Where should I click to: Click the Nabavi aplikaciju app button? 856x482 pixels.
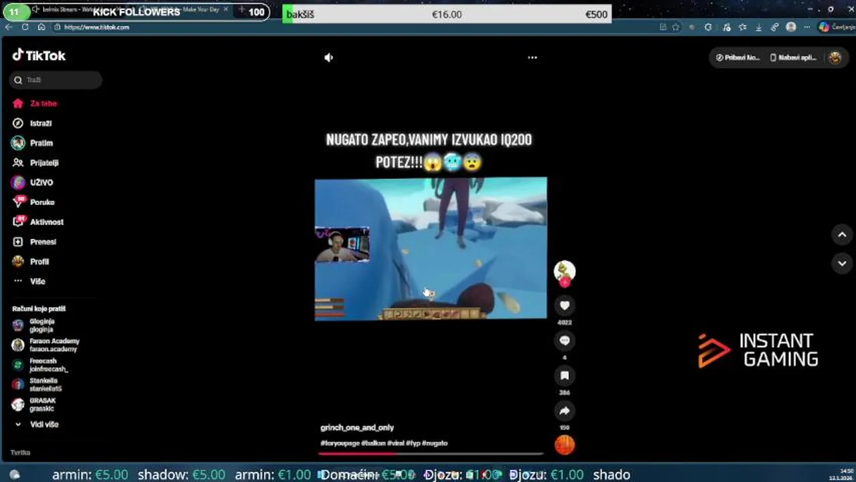click(x=794, y=58)
